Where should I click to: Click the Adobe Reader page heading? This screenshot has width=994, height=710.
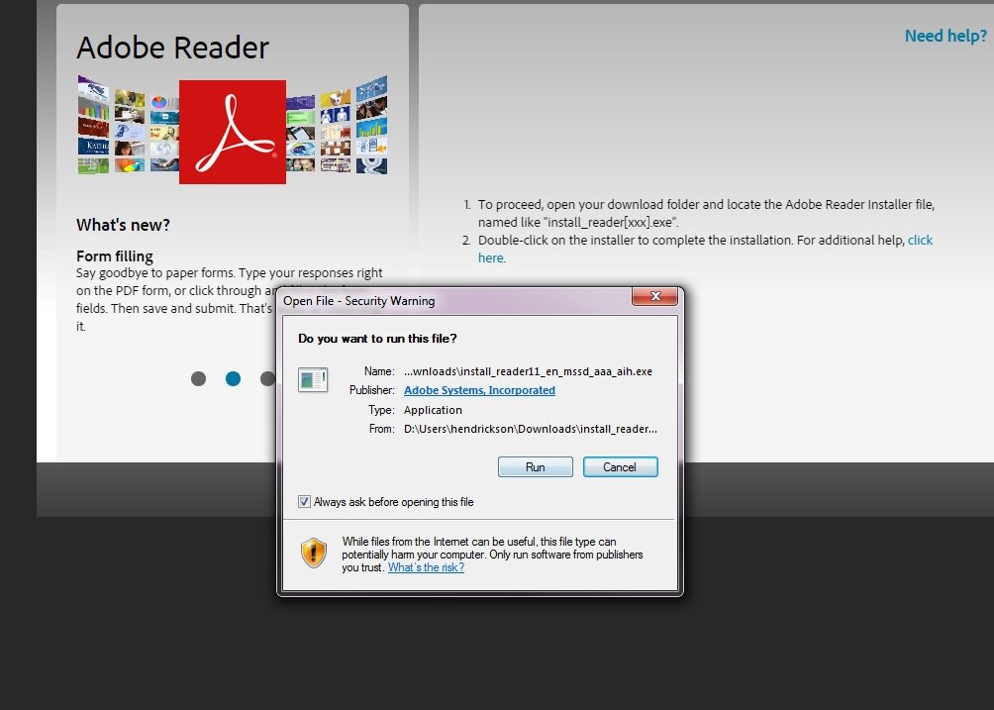click(172, 48)
